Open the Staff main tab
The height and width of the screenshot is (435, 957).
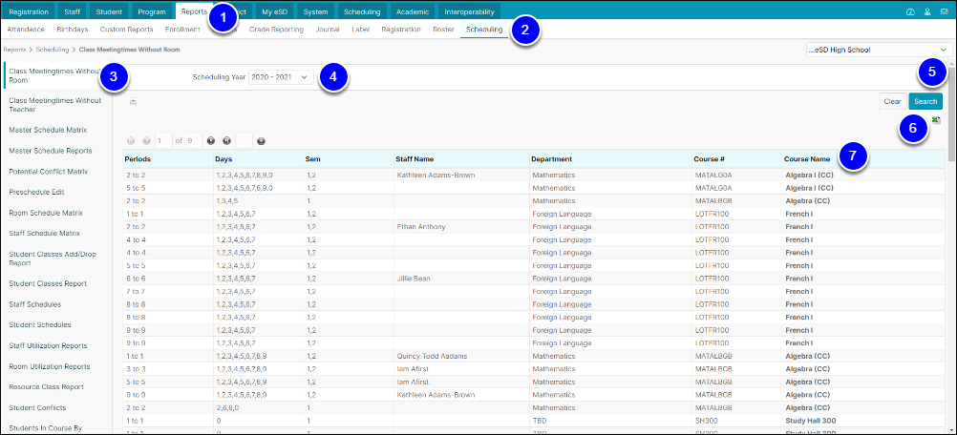click(72, 11)
